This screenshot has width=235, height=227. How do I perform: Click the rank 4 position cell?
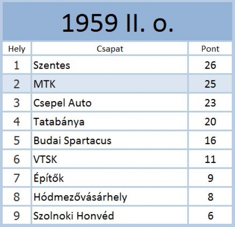(x=17, y=121)
